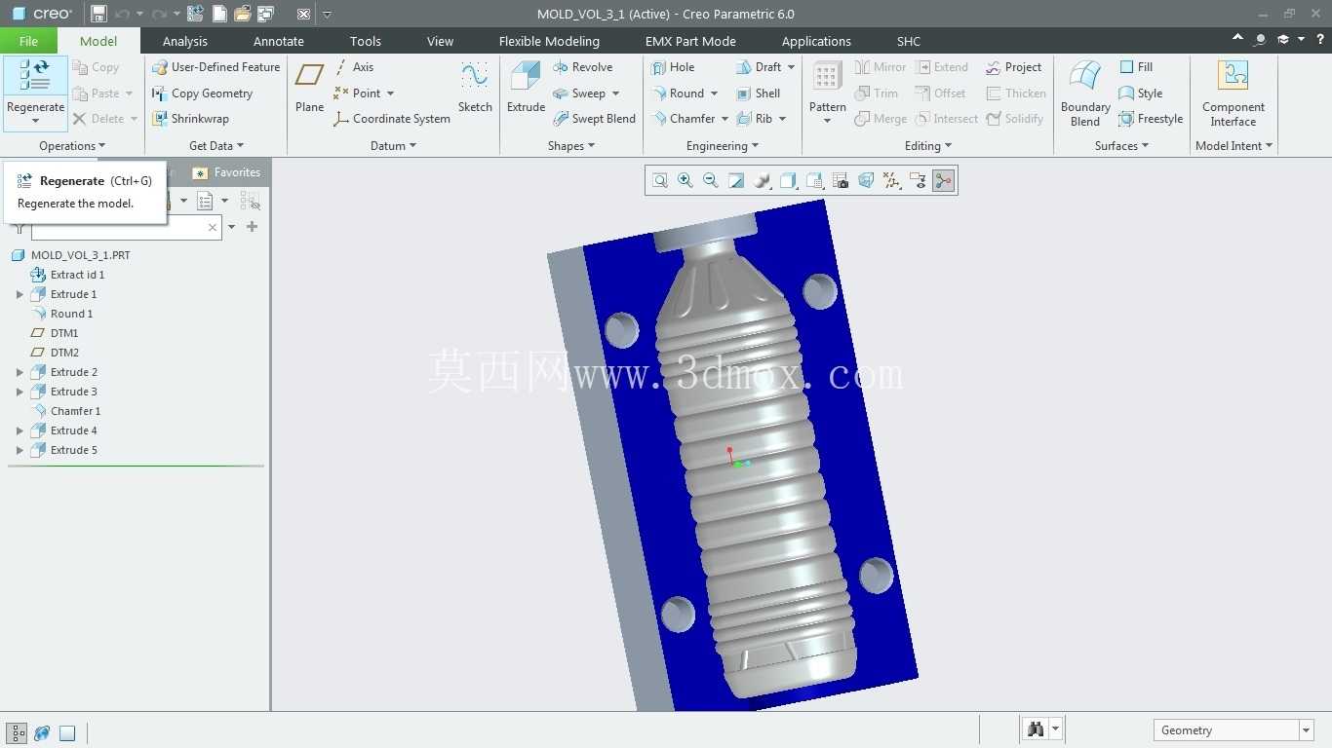Click the Regenerate model icon
Image resolution: width=1332 pixels, height=748 pixels.
click(x=35, y=76)
